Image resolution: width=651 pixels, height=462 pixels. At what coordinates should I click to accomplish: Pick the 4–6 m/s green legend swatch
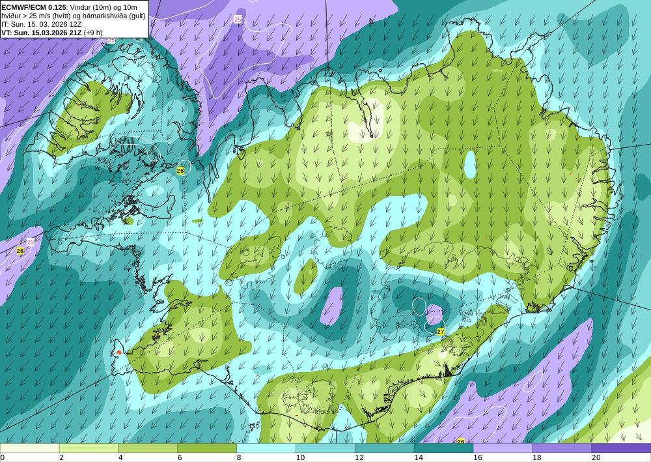coord(148,448)
